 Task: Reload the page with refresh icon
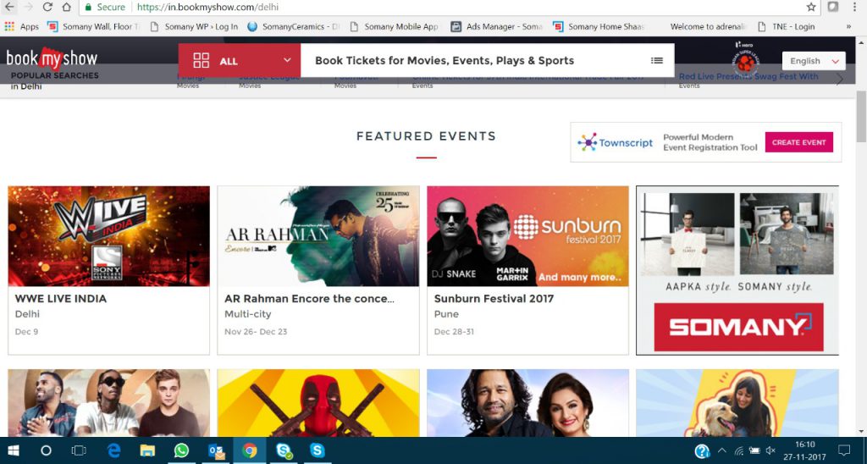point(47,7)
